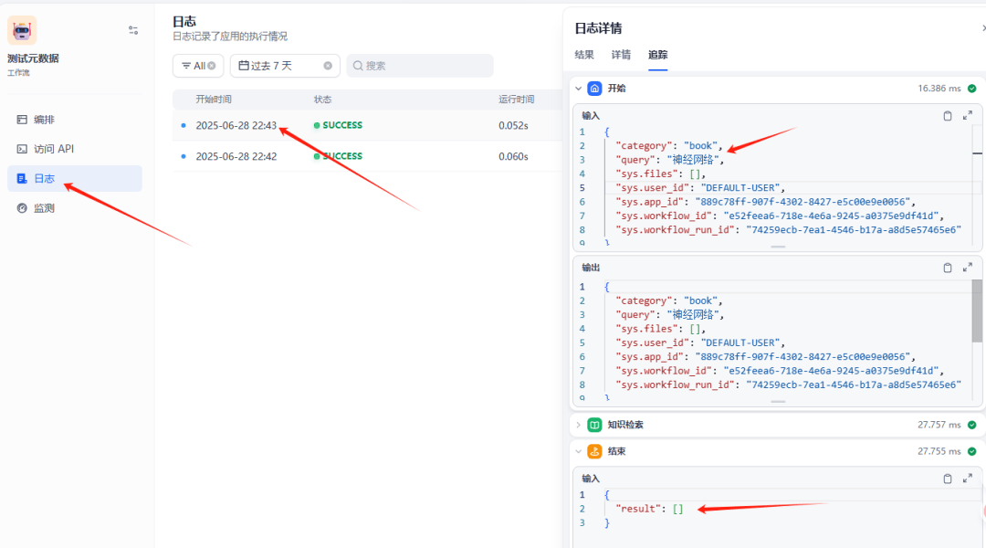Clear the All status filter
986x548 pixels.
point(212,66)
